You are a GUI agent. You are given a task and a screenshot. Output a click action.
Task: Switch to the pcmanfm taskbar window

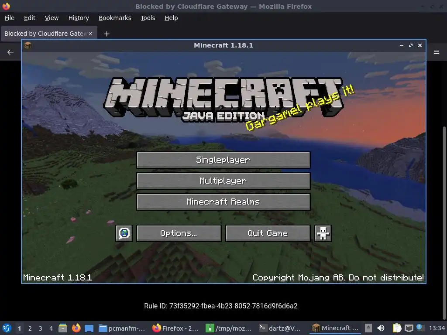(x=122, y=328)
